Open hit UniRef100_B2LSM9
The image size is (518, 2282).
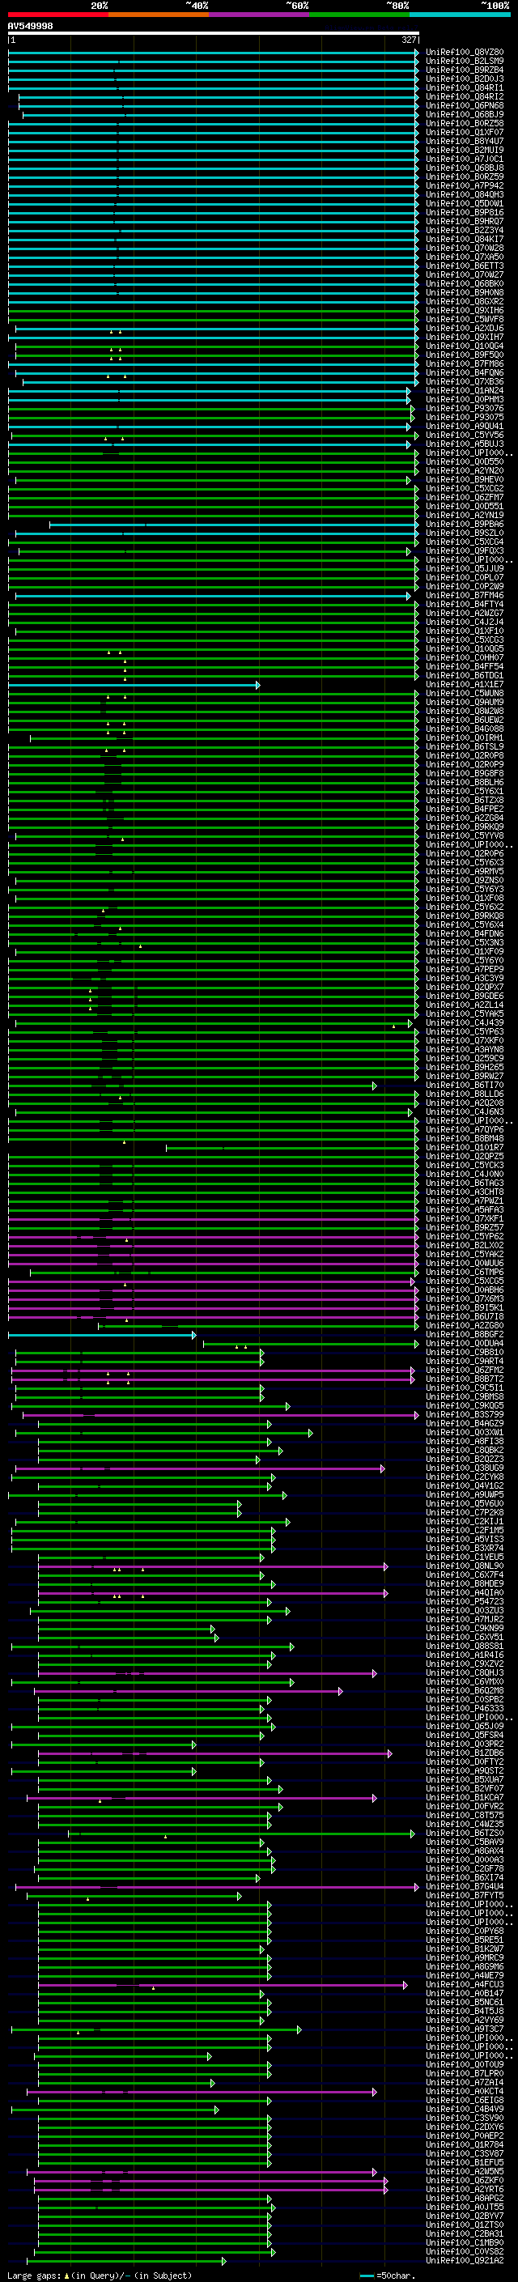pyautogui.click(x=465, y=62)
